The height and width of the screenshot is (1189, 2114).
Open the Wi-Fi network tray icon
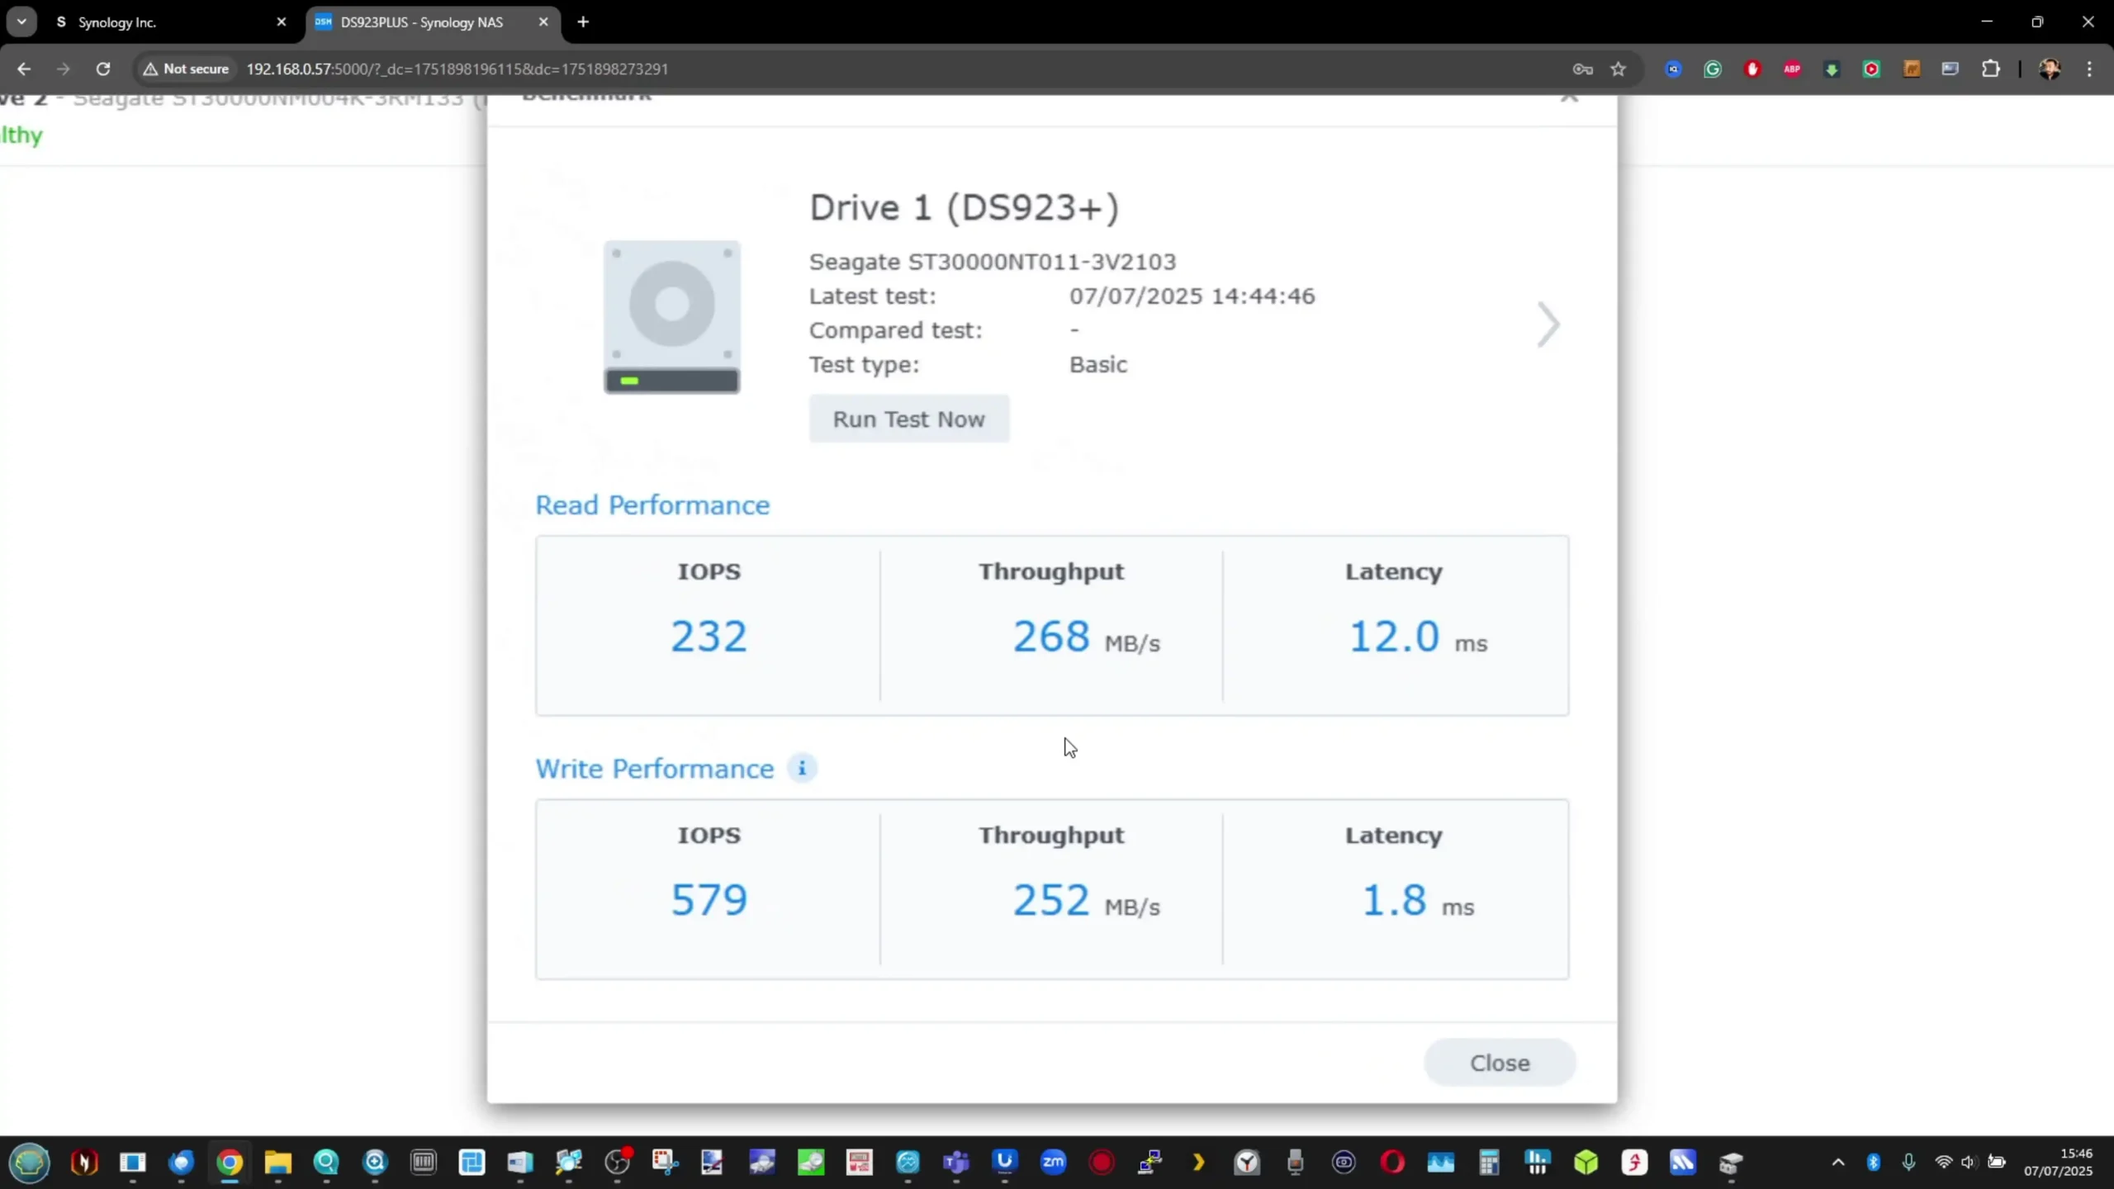(x=1944, y=1163)
